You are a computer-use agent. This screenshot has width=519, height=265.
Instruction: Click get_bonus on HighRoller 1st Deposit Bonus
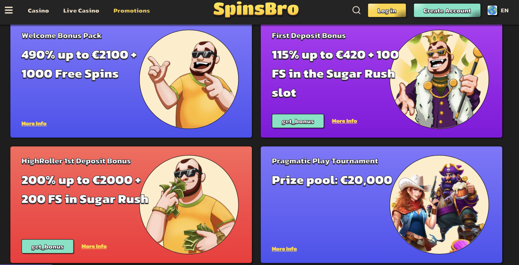click(48, 246)
